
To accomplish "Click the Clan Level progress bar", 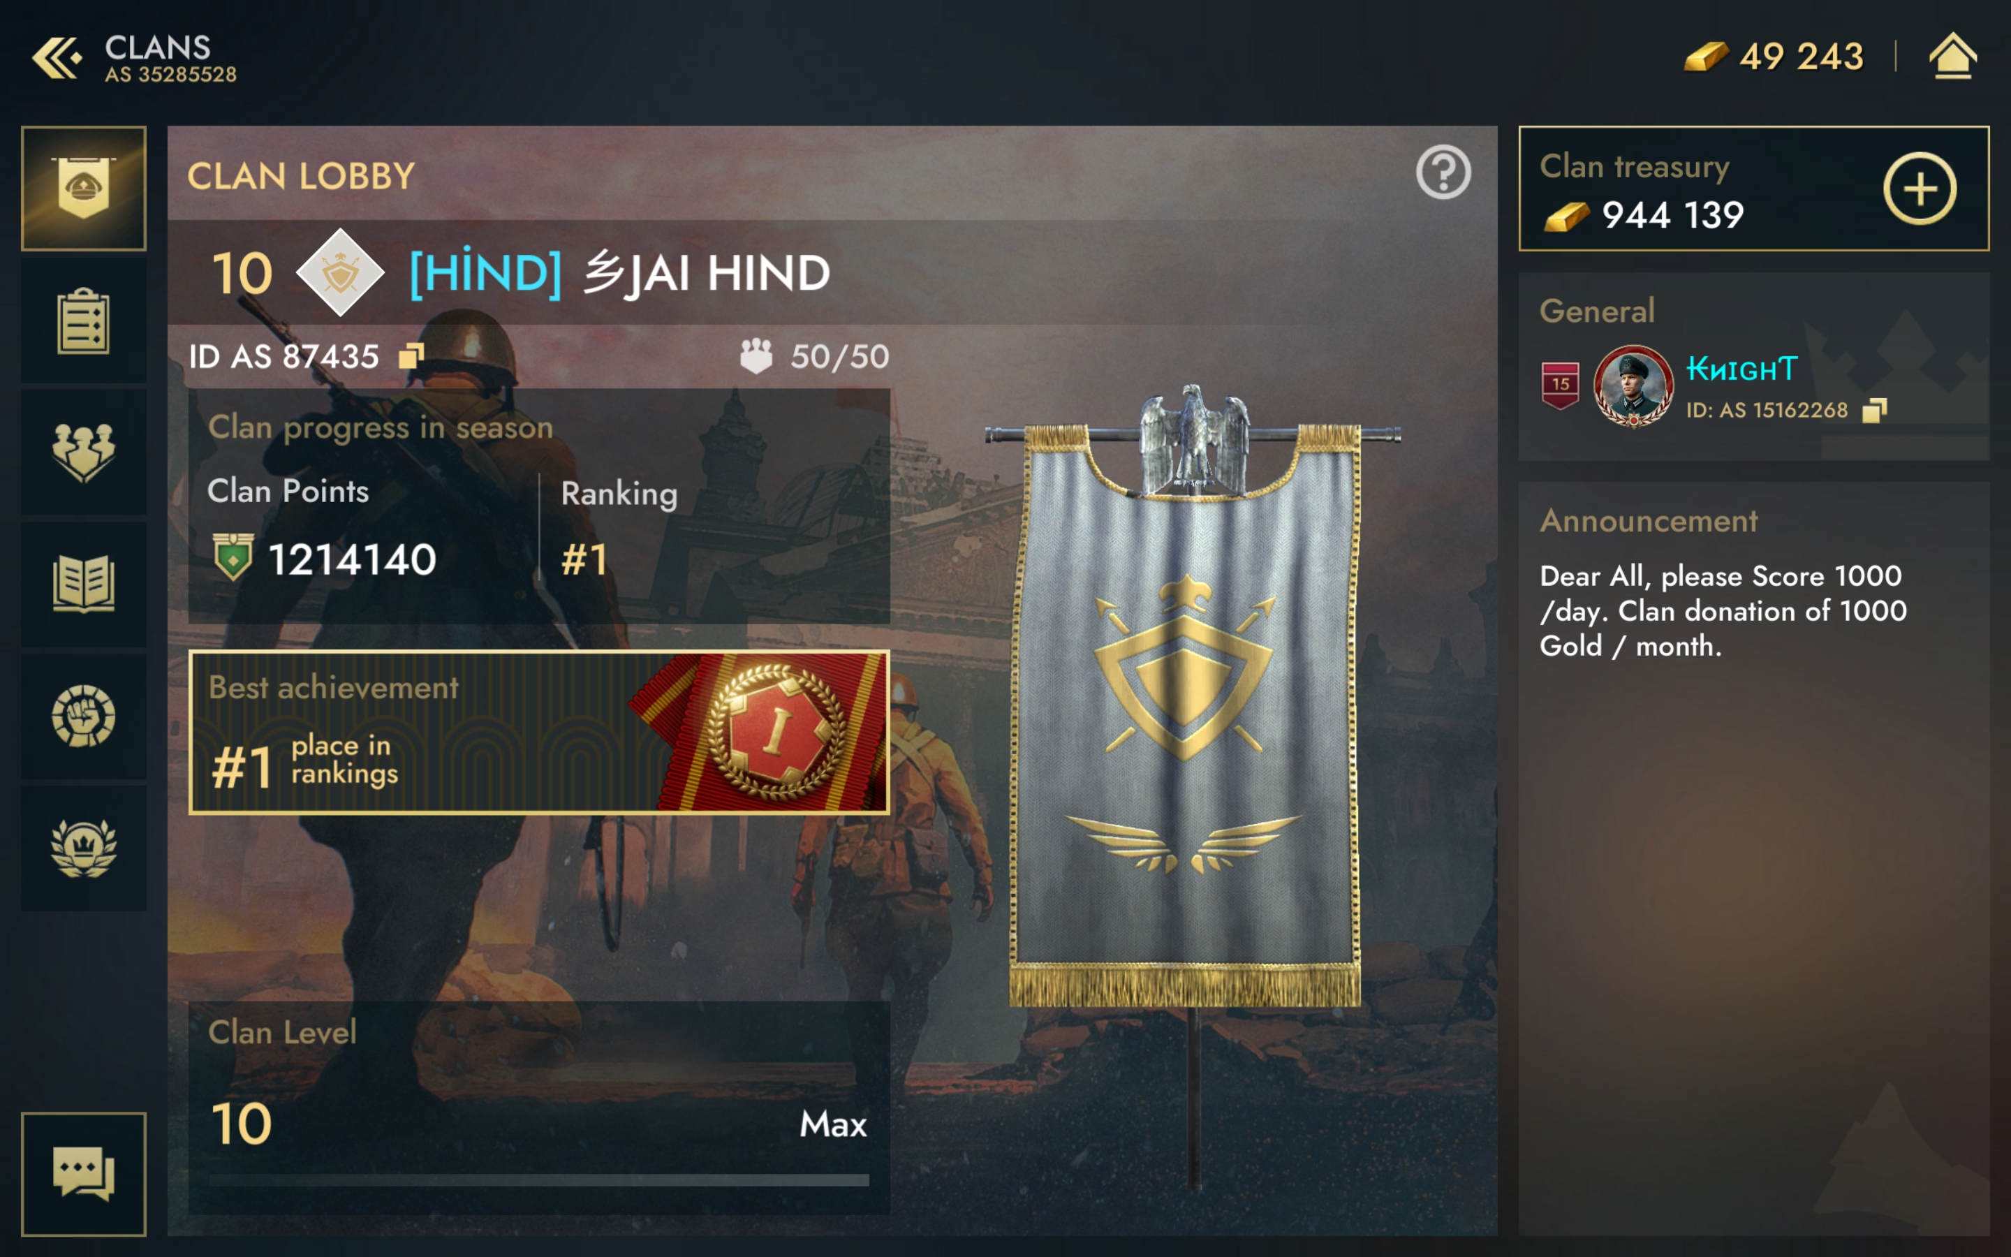I will [539, 1180].
